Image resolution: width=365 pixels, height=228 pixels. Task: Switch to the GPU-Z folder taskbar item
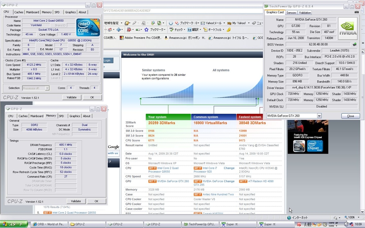pos(87,224)
